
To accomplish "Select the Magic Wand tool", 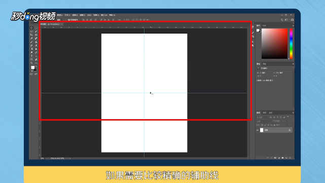I will click(36, 31).
